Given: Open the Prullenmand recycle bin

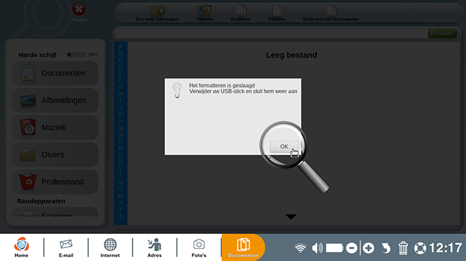Looking at the screenshot, I should (55, 182).
